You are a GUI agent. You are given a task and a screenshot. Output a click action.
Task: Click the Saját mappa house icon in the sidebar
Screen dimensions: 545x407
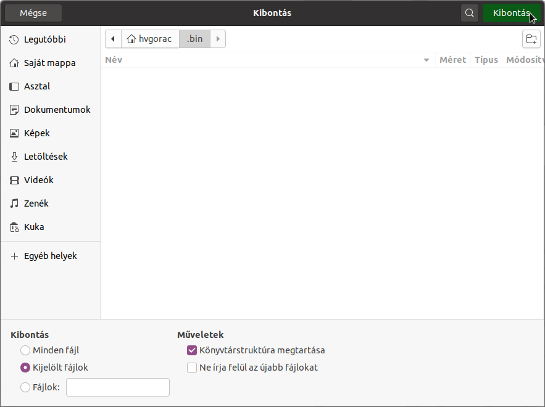point(14,63)
